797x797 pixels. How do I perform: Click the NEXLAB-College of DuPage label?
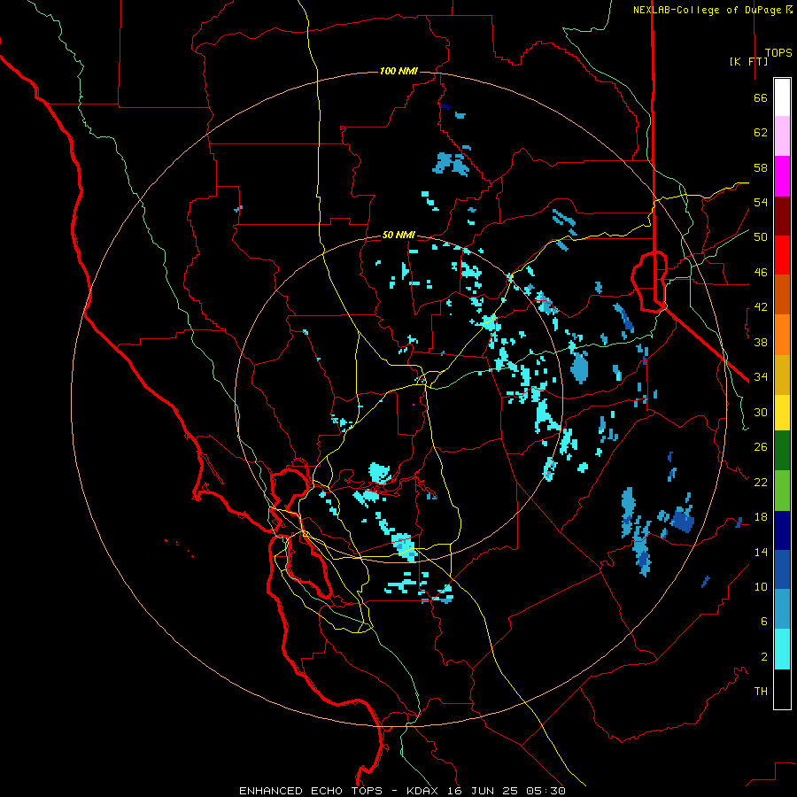click(708, 10)
